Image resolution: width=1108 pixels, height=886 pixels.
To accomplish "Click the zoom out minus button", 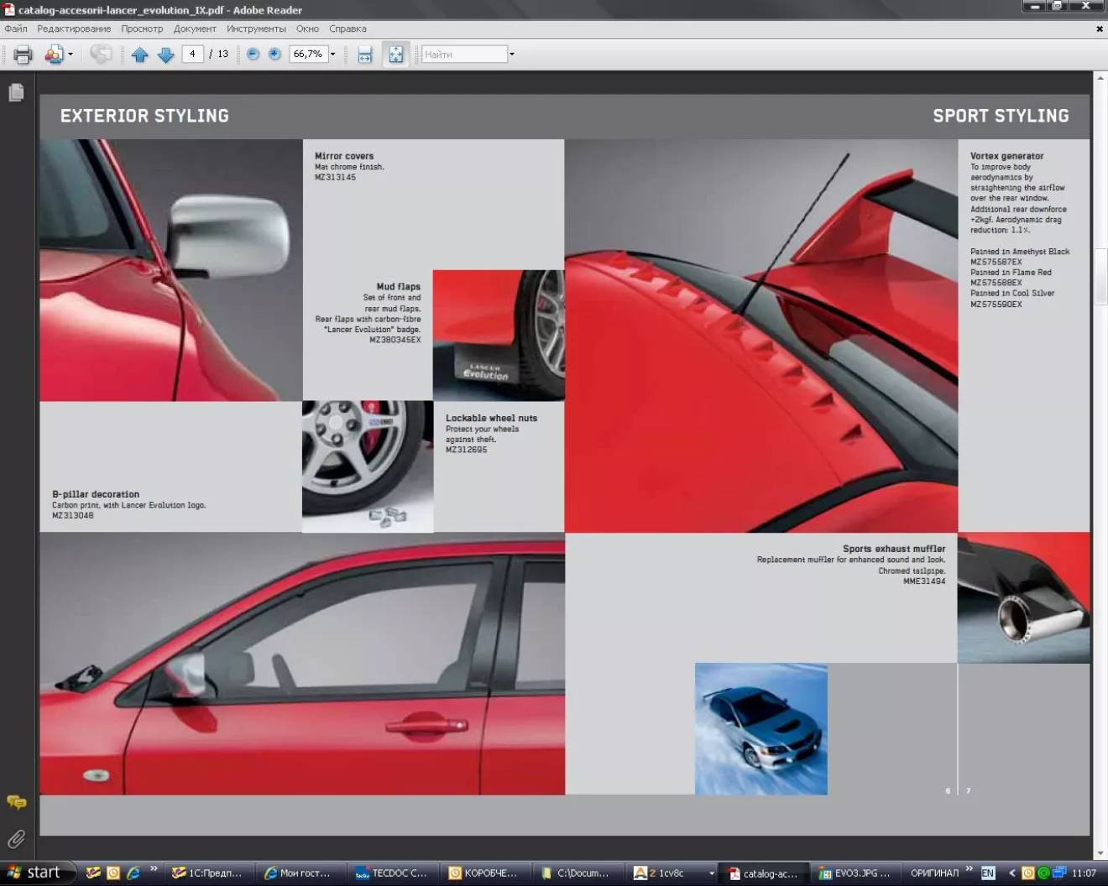I will click(x=253, y=54).
